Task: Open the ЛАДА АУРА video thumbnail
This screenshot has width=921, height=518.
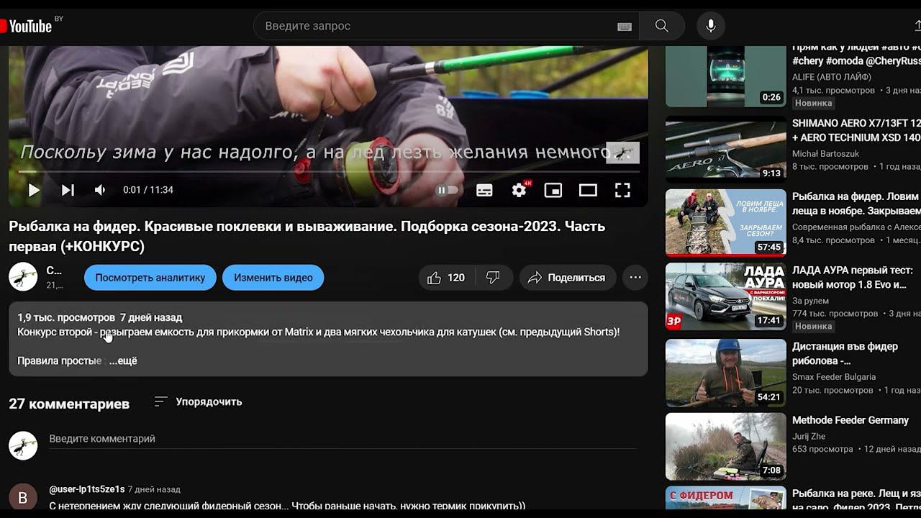Action: point(725,296)
